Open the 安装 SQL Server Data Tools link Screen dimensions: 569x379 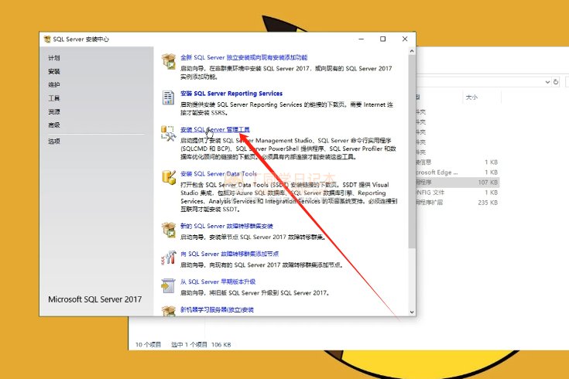pos(218,174)
